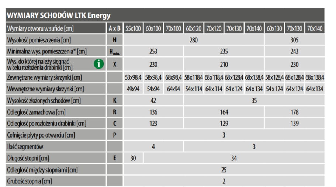Click the step length value 30
The image size is (336, 187).
coord(133,158)
